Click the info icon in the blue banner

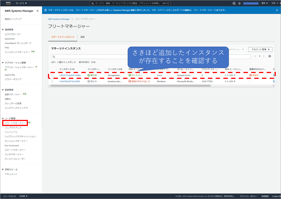coord(45,10)
